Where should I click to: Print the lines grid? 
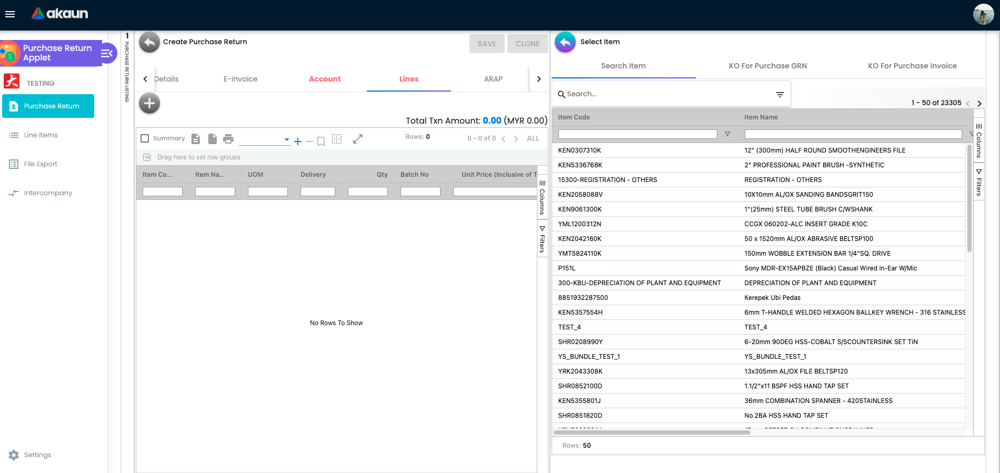point(228,139)
